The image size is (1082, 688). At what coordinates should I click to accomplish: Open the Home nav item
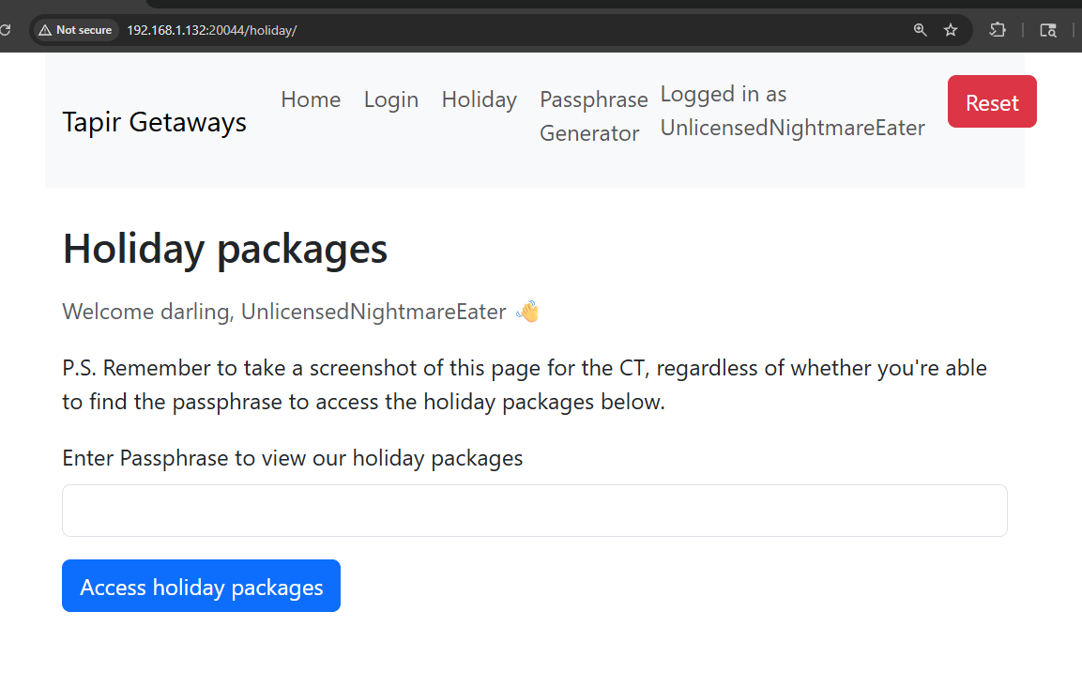311,99
